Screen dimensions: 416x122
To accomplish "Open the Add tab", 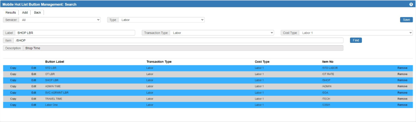I will [25, 12].
